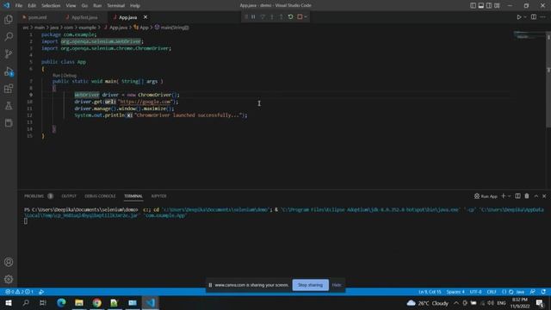The width and height of the screenshot is (551, 310).
Task: Click the Run|Debug code lens above main
Action: point(65,75)
